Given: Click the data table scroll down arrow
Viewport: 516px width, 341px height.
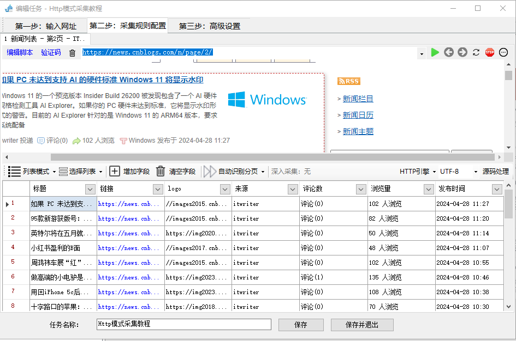Looking at the screenshot, I should [x=509, y=307].
